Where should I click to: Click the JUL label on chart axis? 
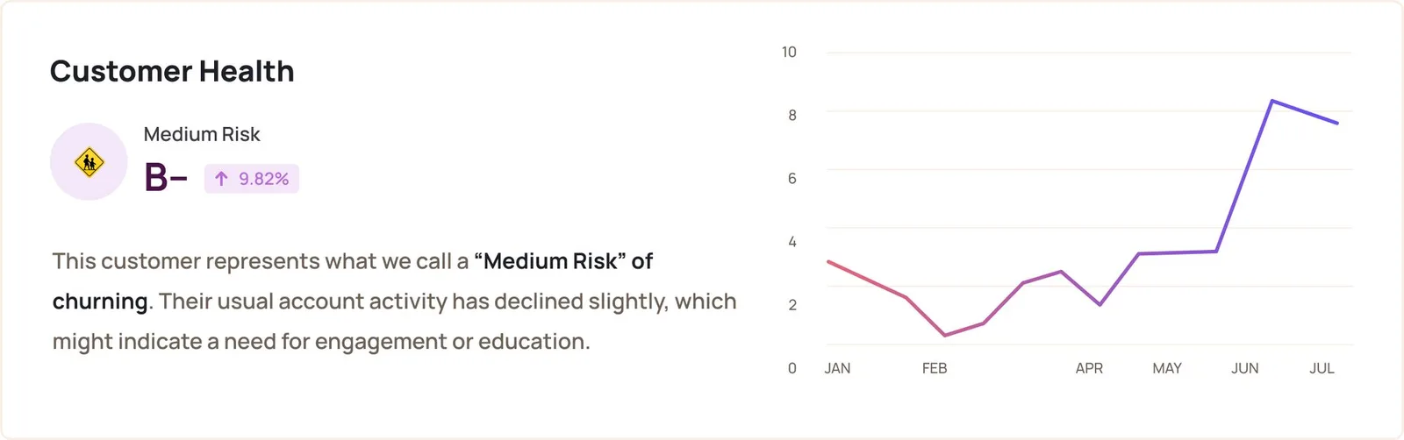pyautogui.click(x=1322, y=368)
